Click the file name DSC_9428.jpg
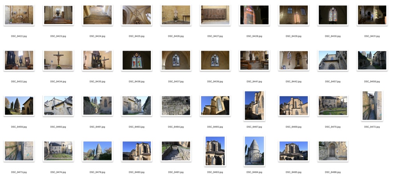The image size is (399, 176). point(254,36)
